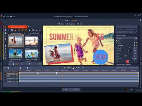Toggle visibility of the Summer M... layer

point(17,81)
